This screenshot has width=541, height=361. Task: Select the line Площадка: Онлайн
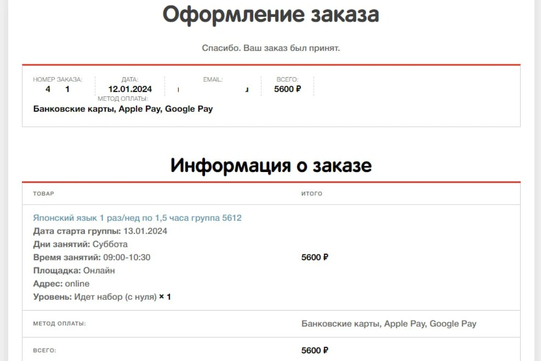pos(74,271)
